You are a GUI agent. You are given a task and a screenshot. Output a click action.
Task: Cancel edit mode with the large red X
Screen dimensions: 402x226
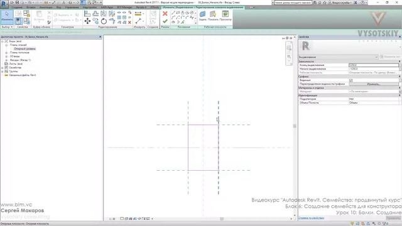click(x=165, y=14)
